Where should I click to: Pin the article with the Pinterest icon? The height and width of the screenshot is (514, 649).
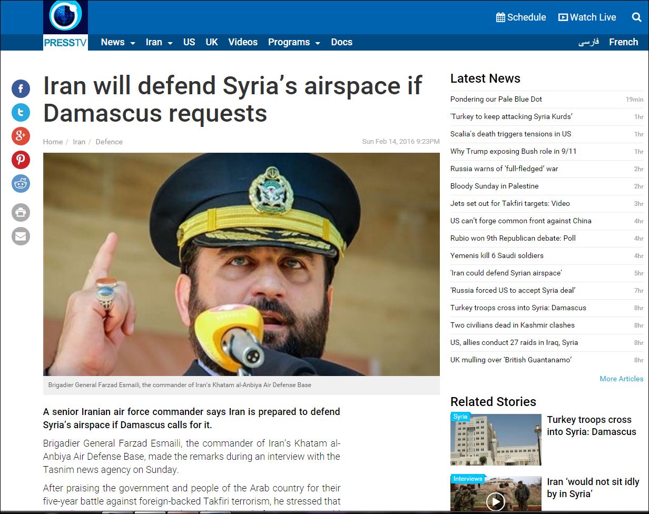[x=21, y=160]
